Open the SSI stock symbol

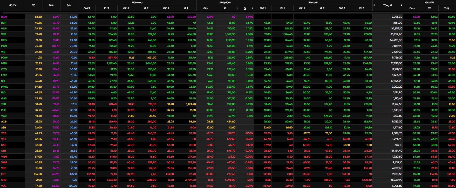(x=3, y=81)
